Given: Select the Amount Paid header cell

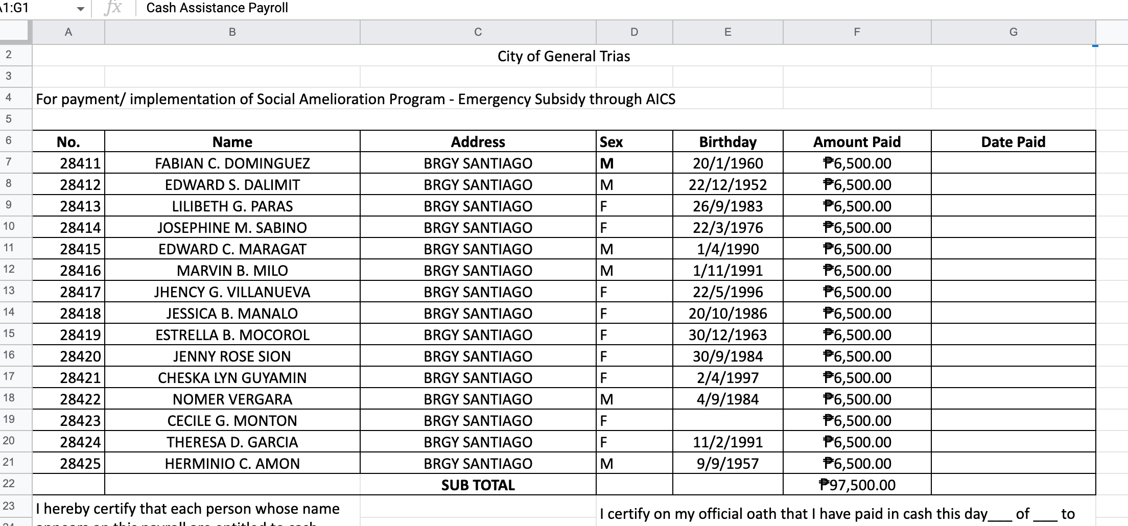Looking at the screenshot, I should click(x=857, y=142).
